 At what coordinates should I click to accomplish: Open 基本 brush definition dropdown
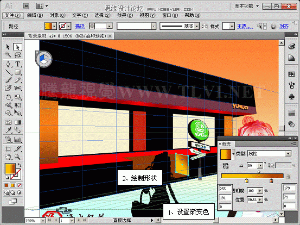pyautogui.click(x=197, y=26)
